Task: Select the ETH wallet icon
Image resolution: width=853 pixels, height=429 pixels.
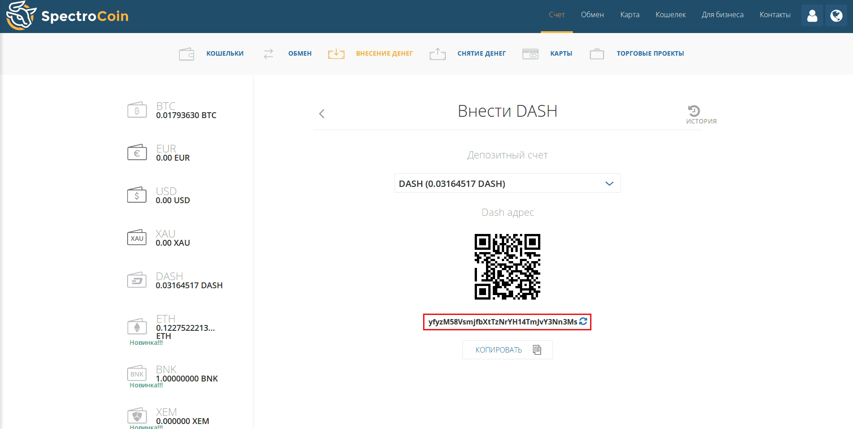Action: [137, 327]
